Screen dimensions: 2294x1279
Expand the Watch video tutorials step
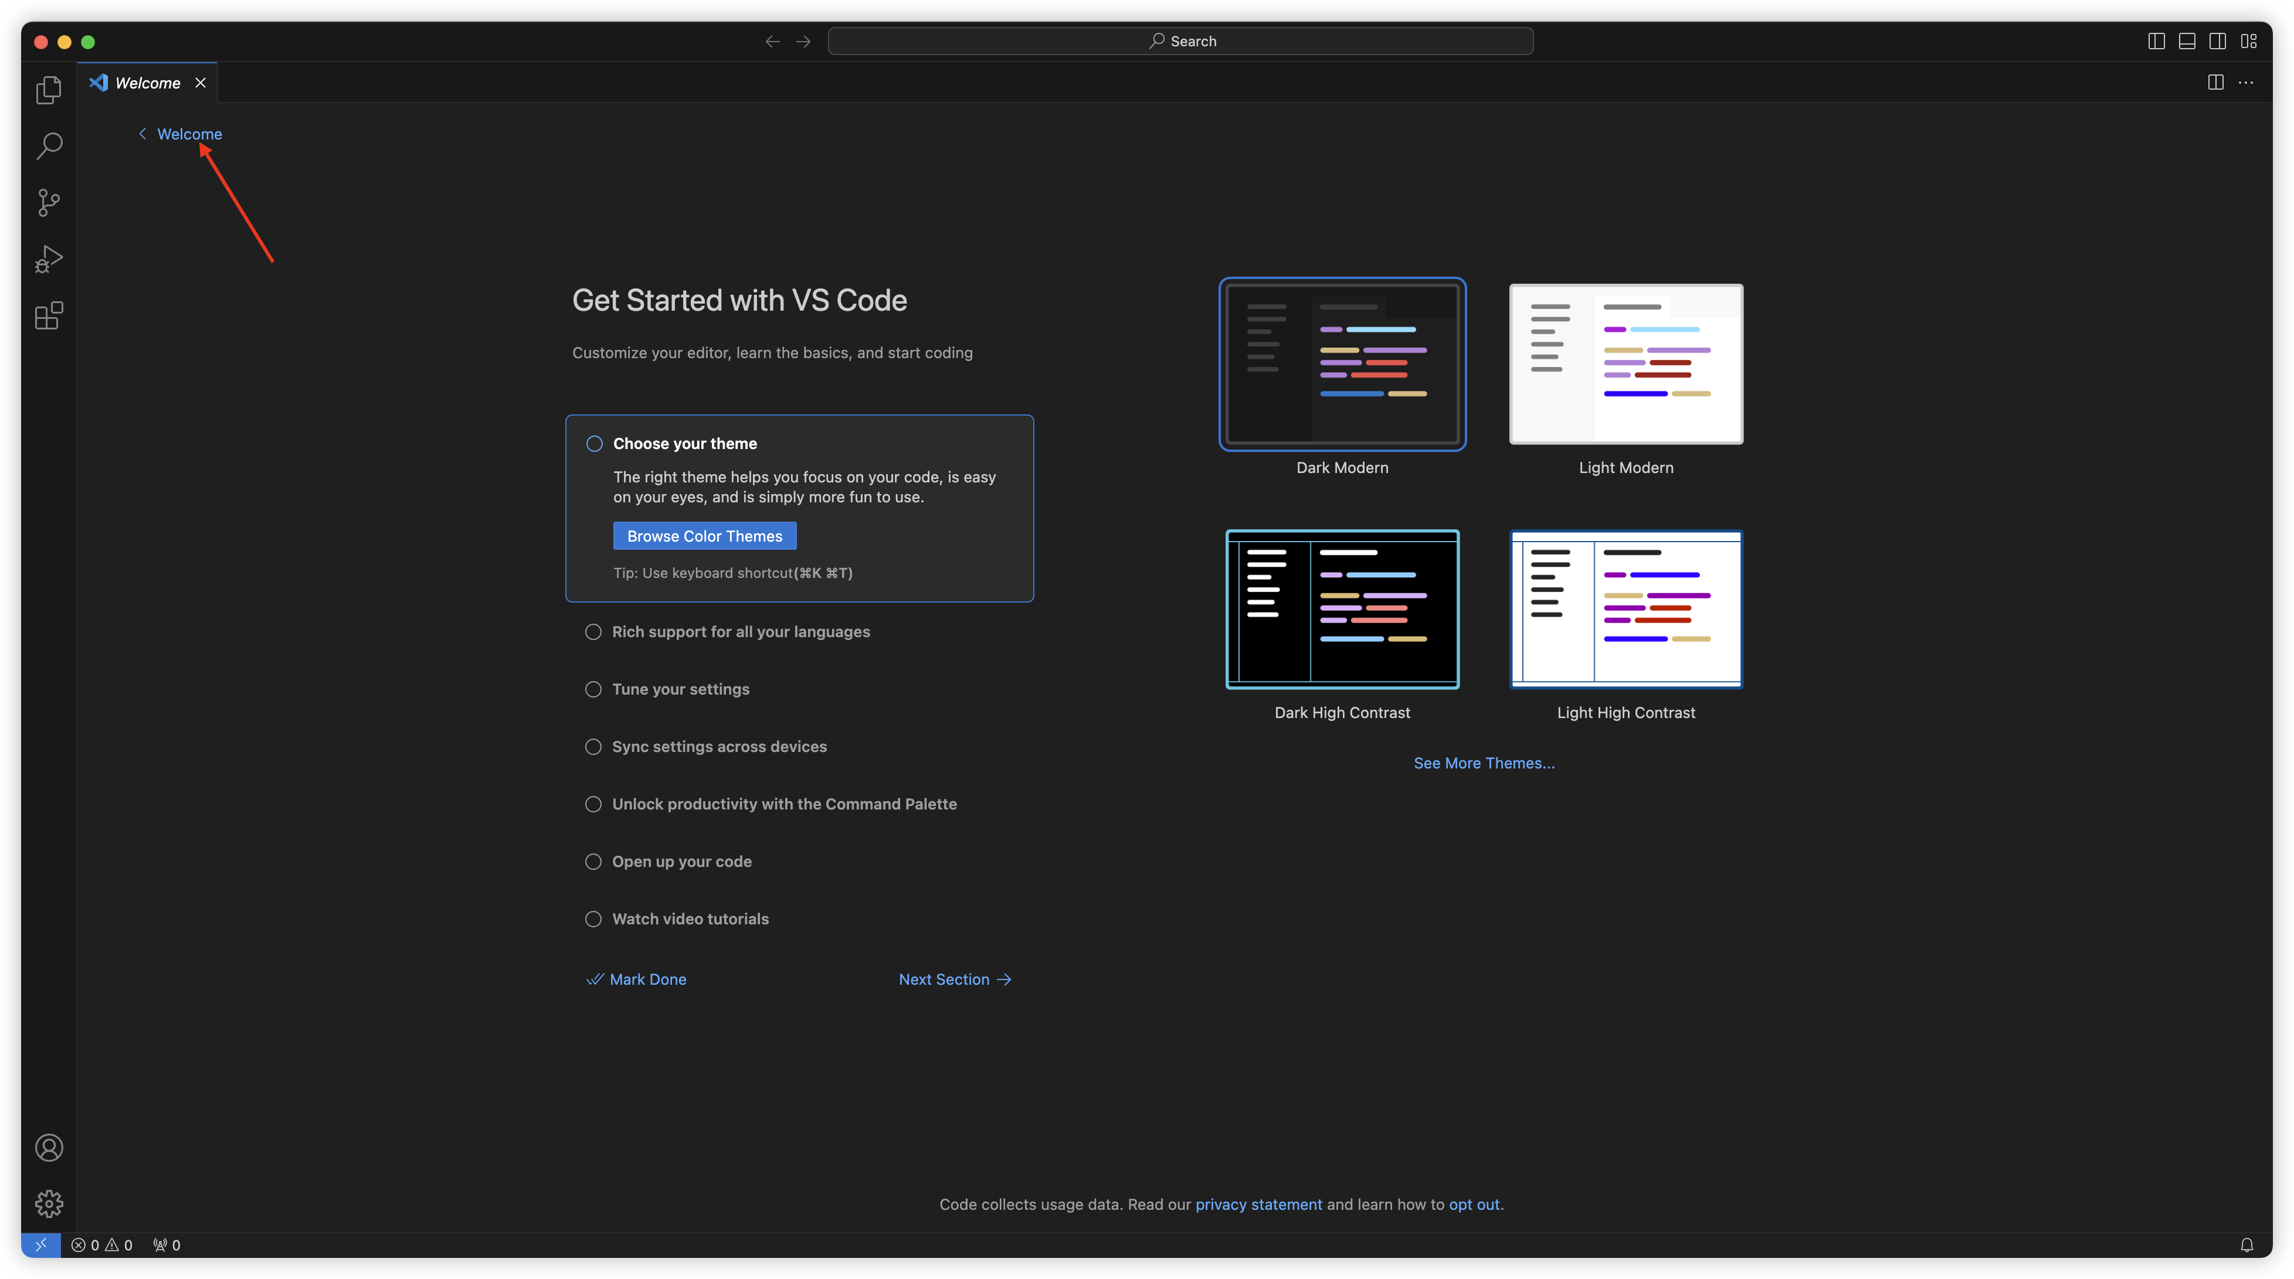(690, 919)
